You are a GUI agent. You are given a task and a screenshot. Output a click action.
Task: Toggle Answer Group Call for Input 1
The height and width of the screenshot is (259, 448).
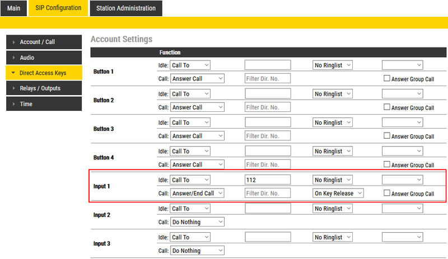(x=386, y=193)
